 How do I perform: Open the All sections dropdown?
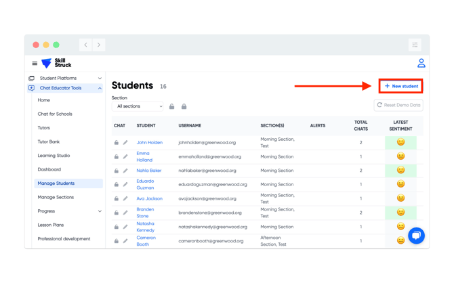point(139,106)
